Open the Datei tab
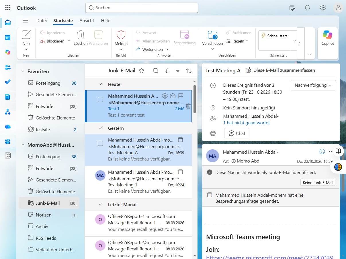This screenshot has height=259, width=346. pos(42,21)
